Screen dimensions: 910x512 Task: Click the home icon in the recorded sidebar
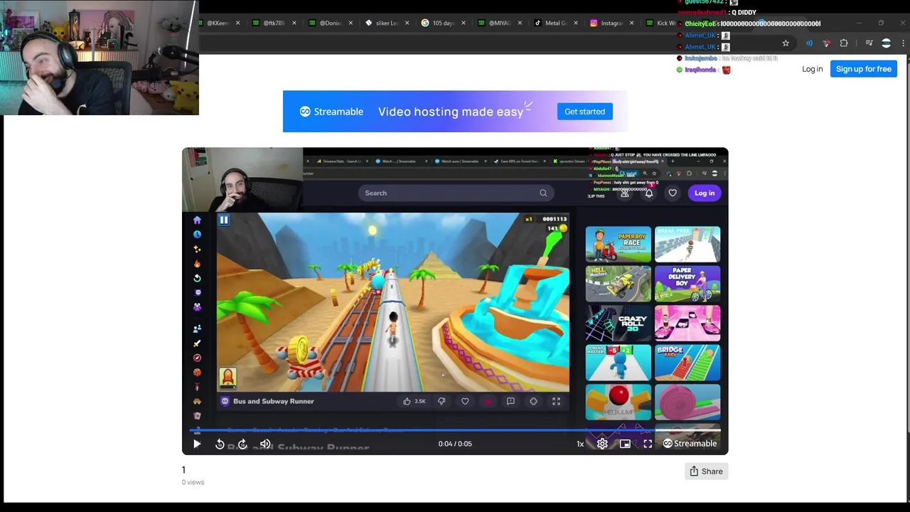tap(197, 220)
